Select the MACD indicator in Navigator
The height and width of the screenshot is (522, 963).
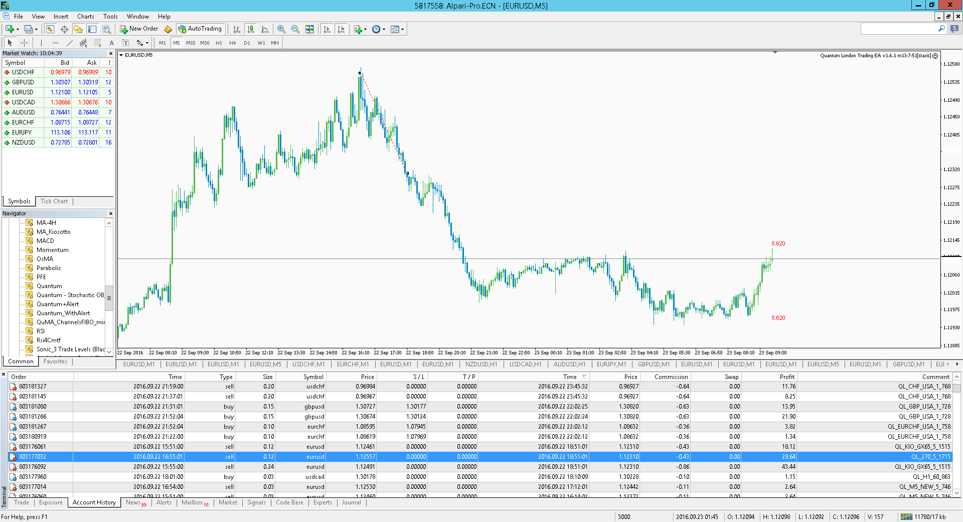45,241
